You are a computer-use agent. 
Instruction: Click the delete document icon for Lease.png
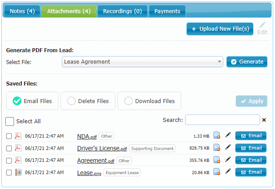217,171
